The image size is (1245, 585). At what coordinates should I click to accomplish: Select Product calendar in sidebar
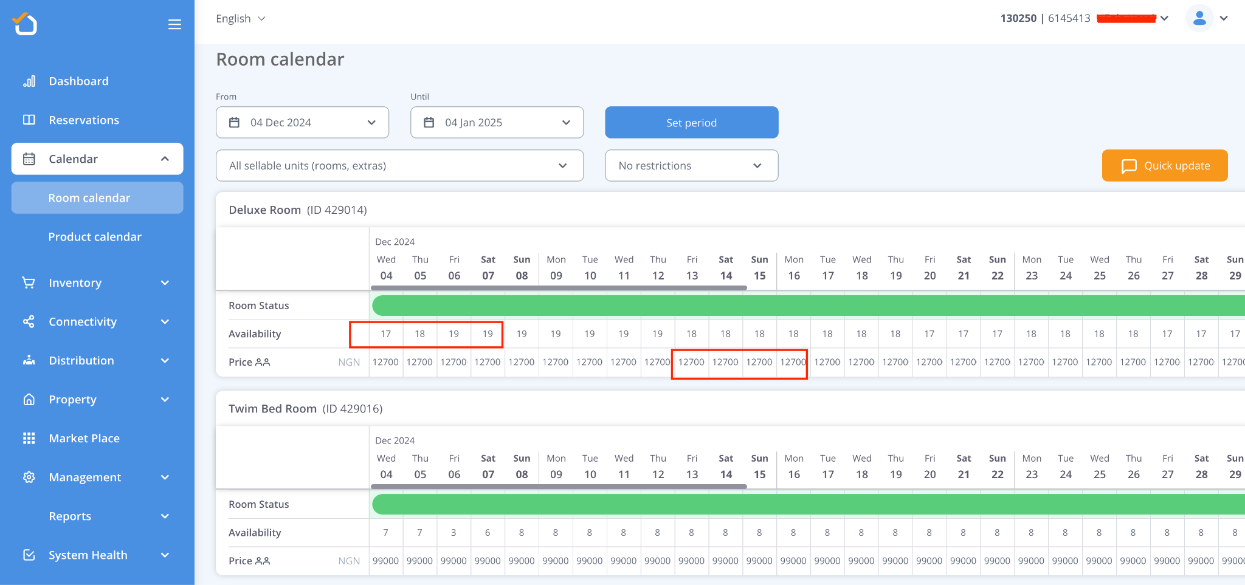click(x=95, y=237)
